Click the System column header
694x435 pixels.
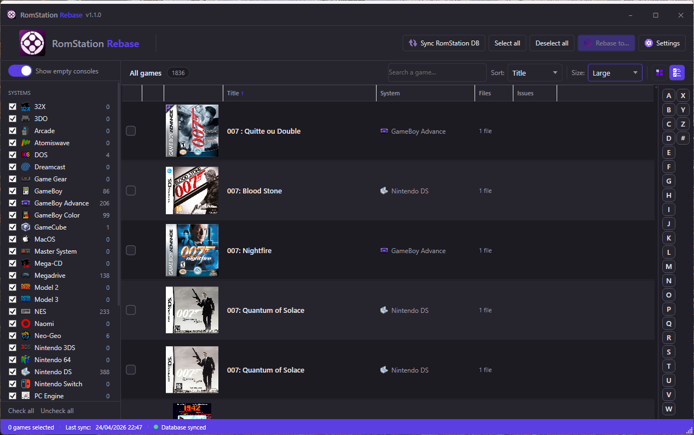[390, 93]
